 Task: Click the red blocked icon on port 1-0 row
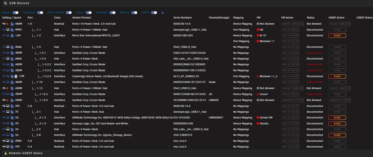[x=7, y=24]
